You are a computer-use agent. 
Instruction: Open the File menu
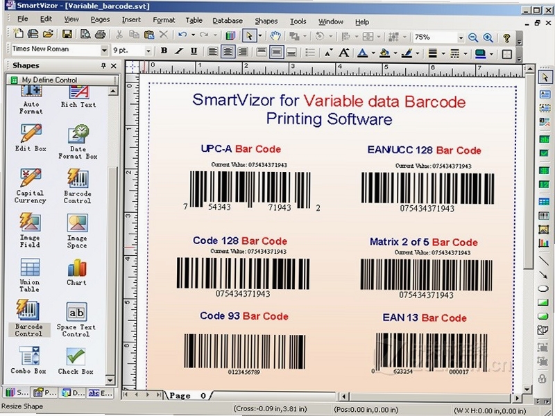(23, 19)
